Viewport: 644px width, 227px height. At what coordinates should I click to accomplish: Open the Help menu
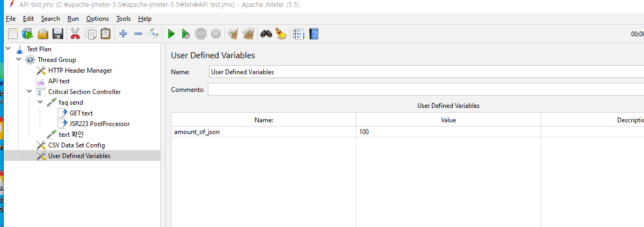coord(145,19)
